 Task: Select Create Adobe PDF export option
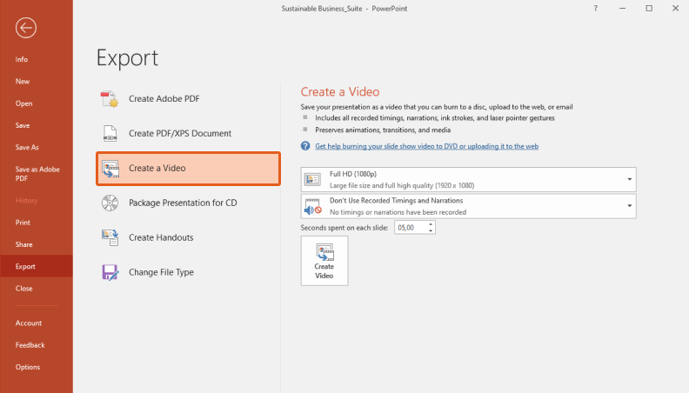188,99
